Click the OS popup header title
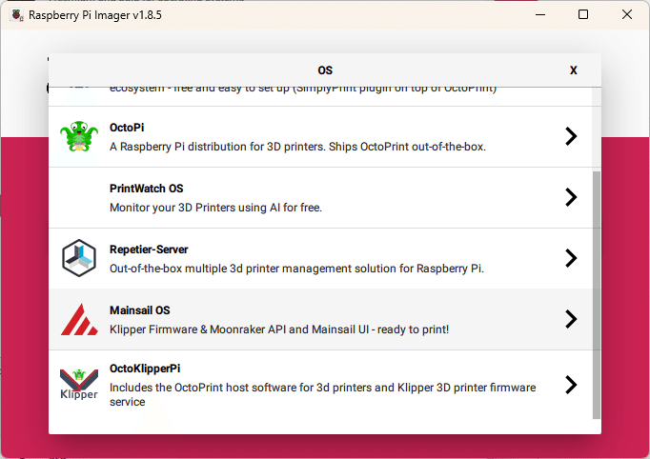 pos(325,70)
